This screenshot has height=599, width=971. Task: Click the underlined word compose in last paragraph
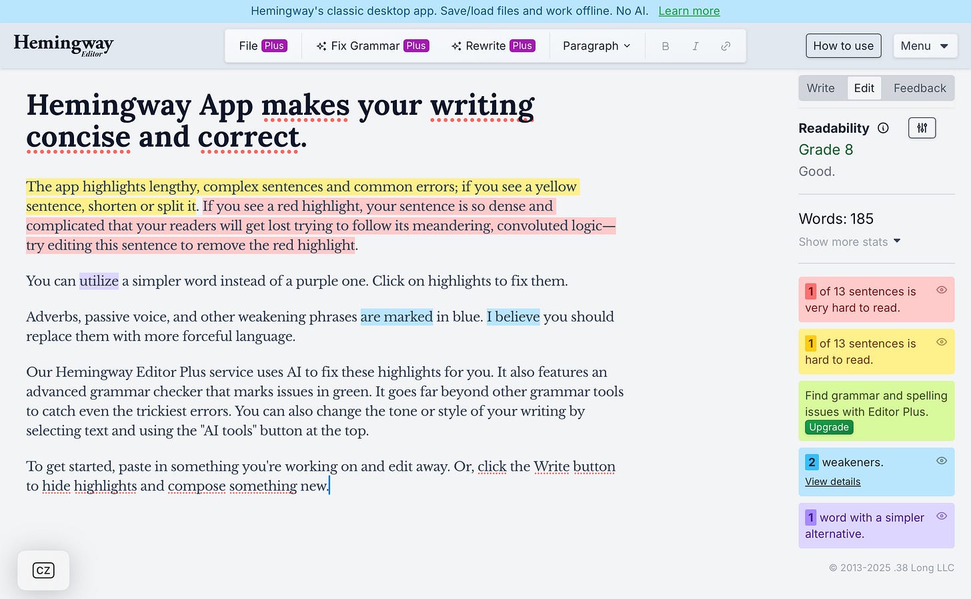197,486
